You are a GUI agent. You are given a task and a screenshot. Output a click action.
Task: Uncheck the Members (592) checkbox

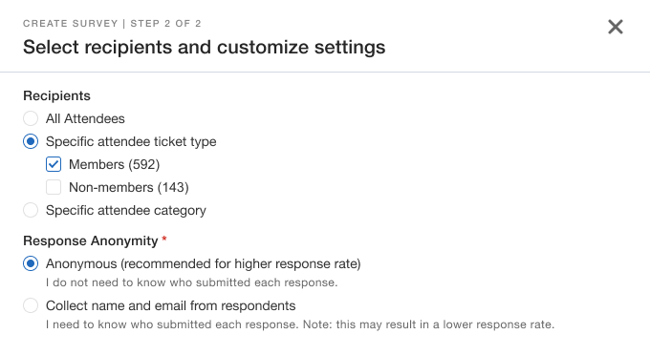coord(54,164)
